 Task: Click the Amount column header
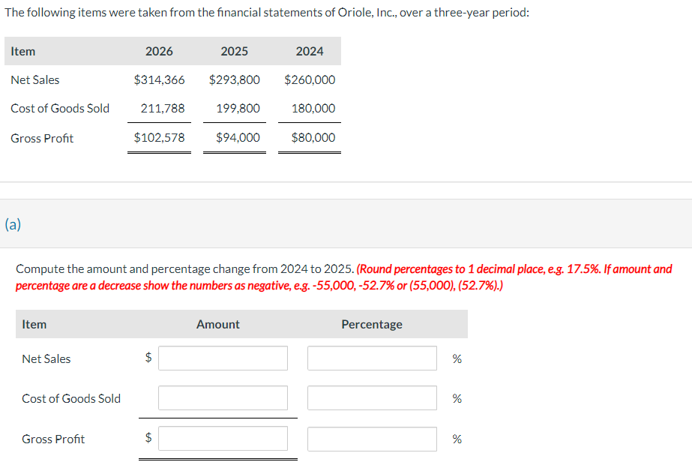[x=217, y=324]
